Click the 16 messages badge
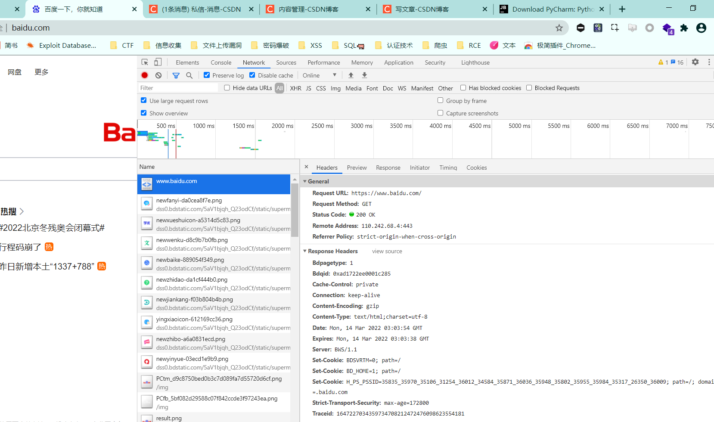Screen dimensions: 714x422 677,62
